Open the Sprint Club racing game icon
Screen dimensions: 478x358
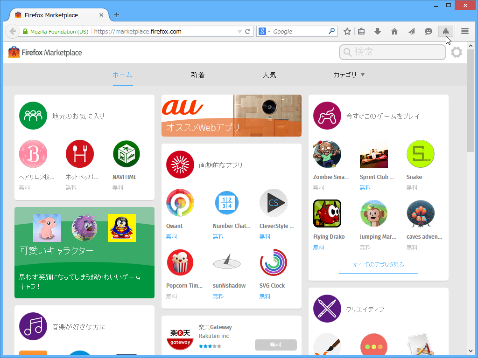point(374,154)
